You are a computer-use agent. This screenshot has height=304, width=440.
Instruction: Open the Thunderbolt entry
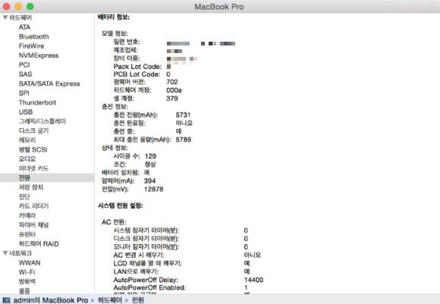point(37,102)
